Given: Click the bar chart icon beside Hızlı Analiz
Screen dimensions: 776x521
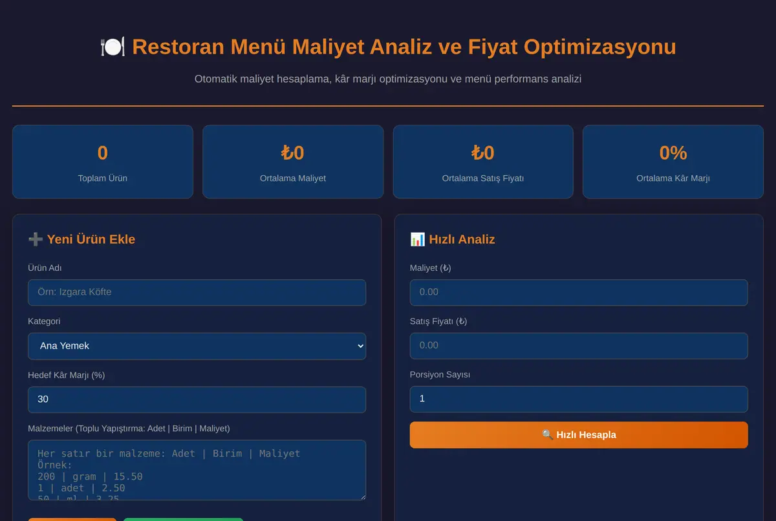Looking at the screenshot, I should [418, 239].
